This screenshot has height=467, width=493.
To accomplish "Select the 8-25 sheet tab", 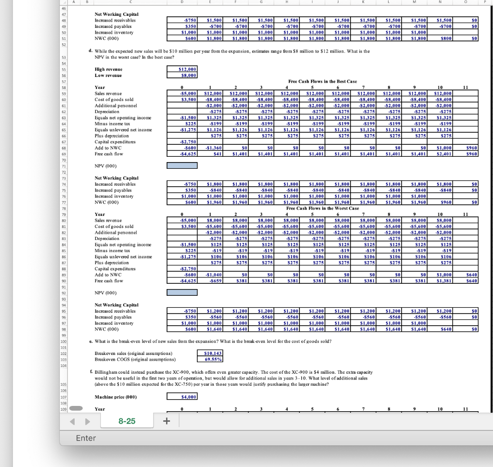I will pos(127,421).
